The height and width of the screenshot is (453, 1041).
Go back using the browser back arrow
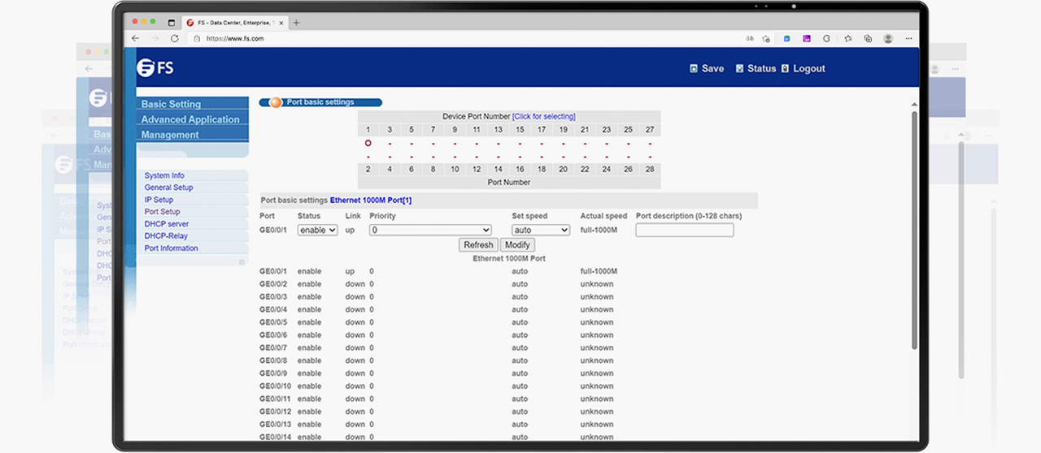(x=136, y=38)
